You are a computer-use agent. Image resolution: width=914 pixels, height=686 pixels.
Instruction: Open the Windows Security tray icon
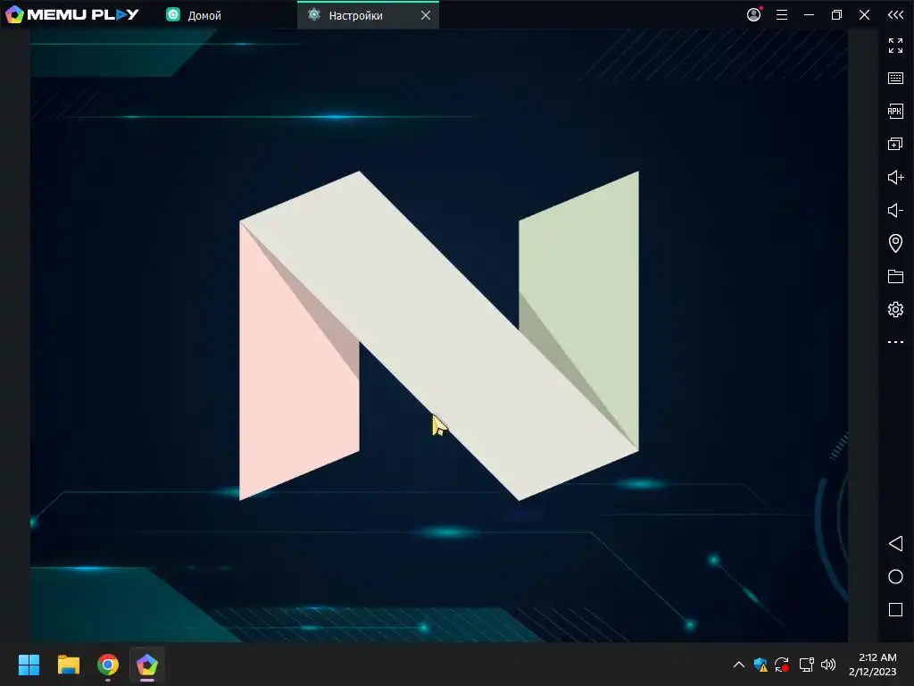click(760, 665)
